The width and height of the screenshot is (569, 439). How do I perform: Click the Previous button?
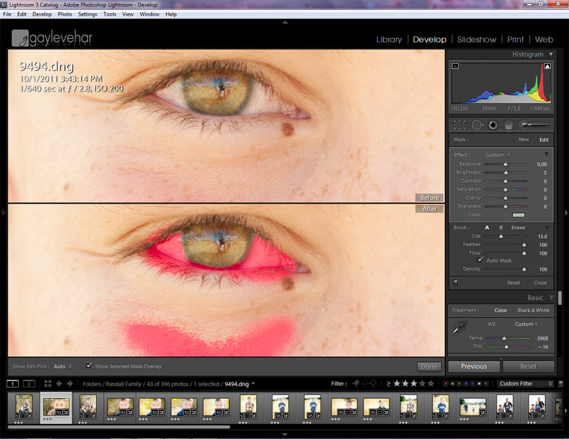[474, 366]
